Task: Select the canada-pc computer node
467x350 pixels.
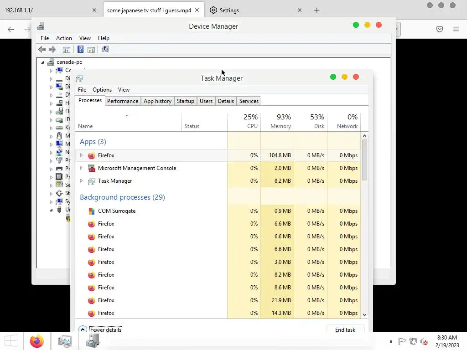Action: (x=69, y=62)
